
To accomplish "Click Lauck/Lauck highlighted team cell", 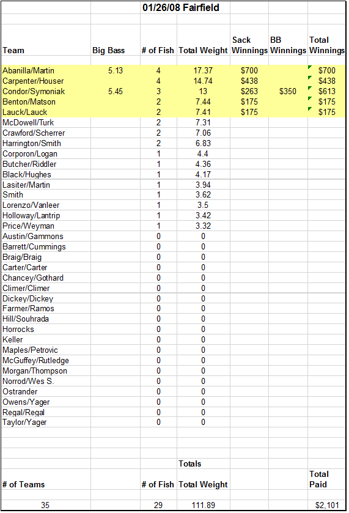I will pos(46,113).
